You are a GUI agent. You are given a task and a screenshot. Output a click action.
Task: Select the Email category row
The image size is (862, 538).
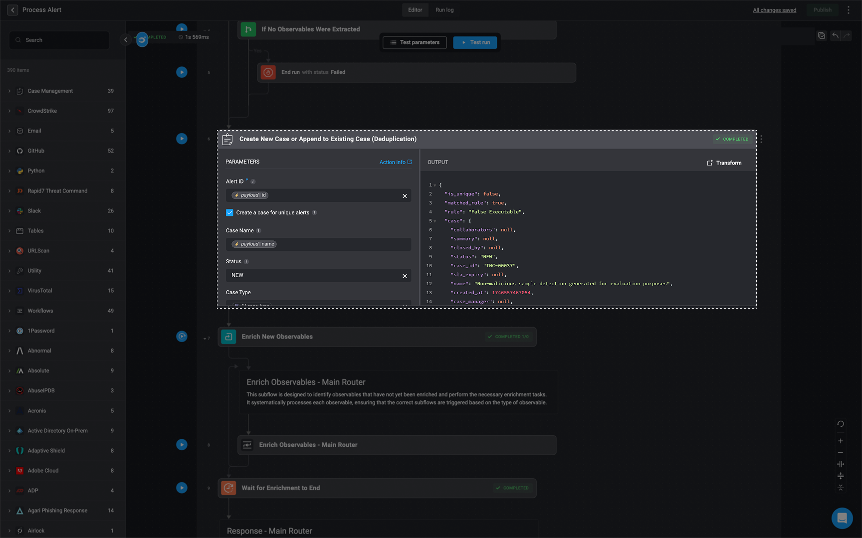[63, 131]
